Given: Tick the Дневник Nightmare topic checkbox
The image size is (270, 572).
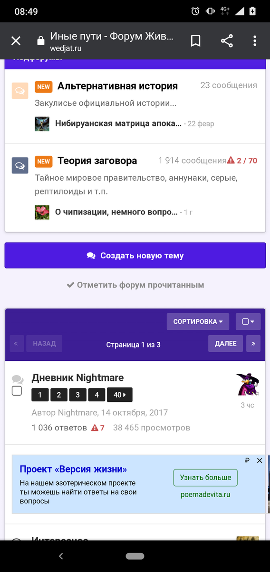Looking at the screenshot, I should click(x=17, y=391).
